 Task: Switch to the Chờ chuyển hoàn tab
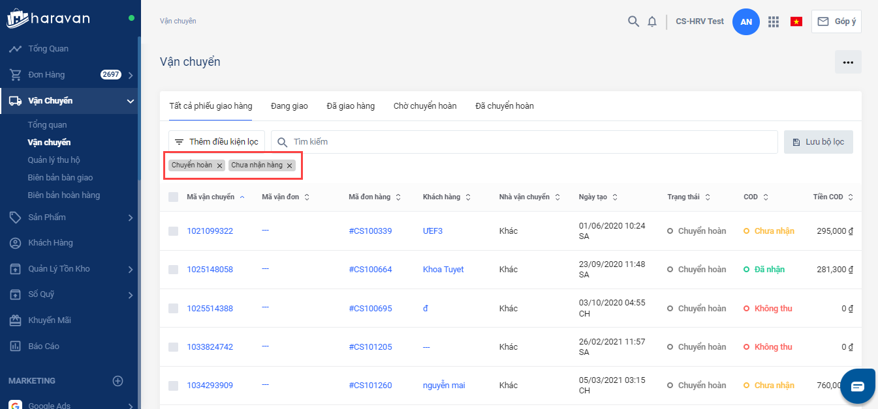[x=425, y=106]
